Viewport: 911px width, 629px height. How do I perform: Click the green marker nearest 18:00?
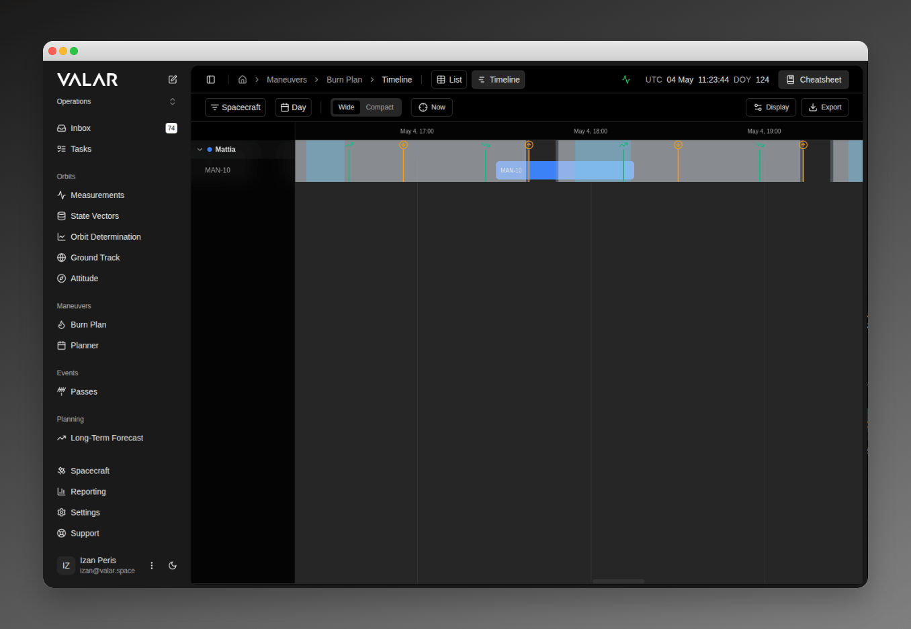click(x=623, y=145)
